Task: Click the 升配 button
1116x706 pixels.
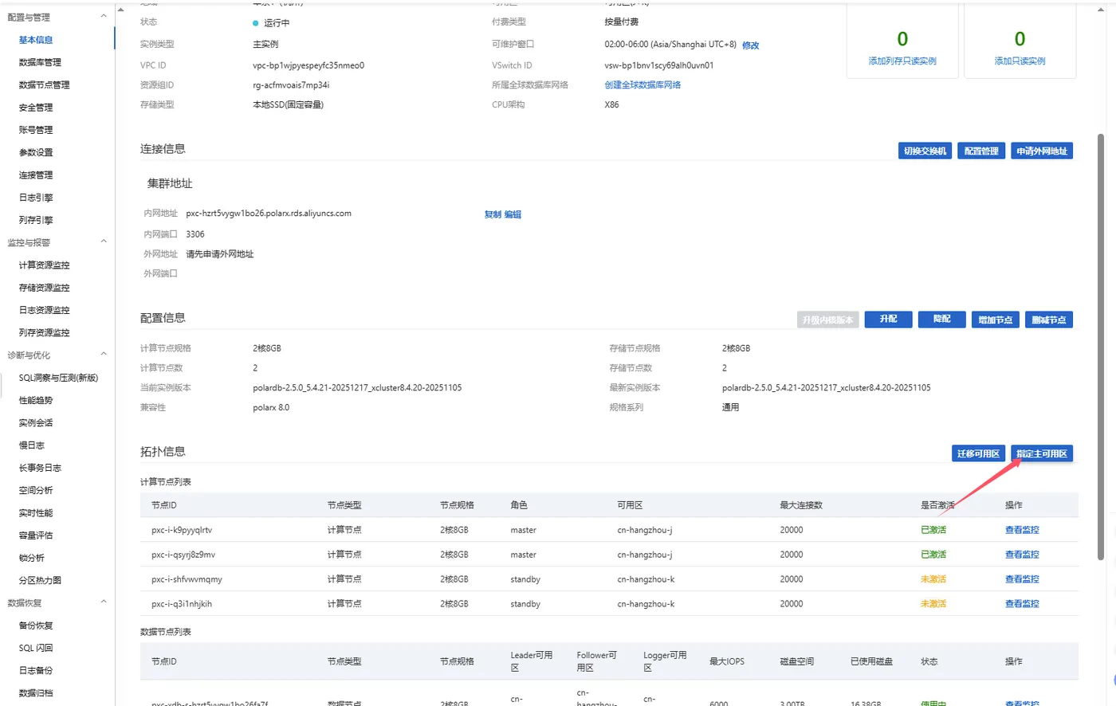Action: tap(889, 319)
